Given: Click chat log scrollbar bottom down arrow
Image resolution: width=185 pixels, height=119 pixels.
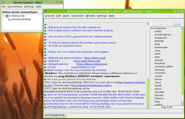Looking at the screenshot, I should pyautogui.click(x=147, y=107).
